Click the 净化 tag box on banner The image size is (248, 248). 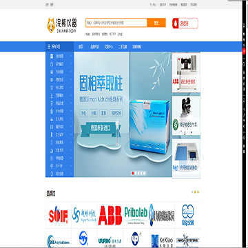coord(83,113)
